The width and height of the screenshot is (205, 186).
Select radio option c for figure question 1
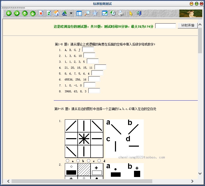pos(89,161)
